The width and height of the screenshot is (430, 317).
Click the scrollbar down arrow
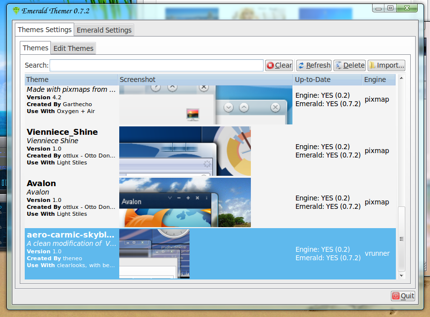[401, 276]
